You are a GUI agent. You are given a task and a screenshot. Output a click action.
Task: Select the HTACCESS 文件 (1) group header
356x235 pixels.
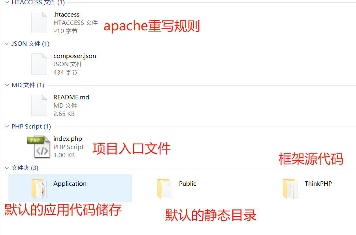tap(38, 2)
